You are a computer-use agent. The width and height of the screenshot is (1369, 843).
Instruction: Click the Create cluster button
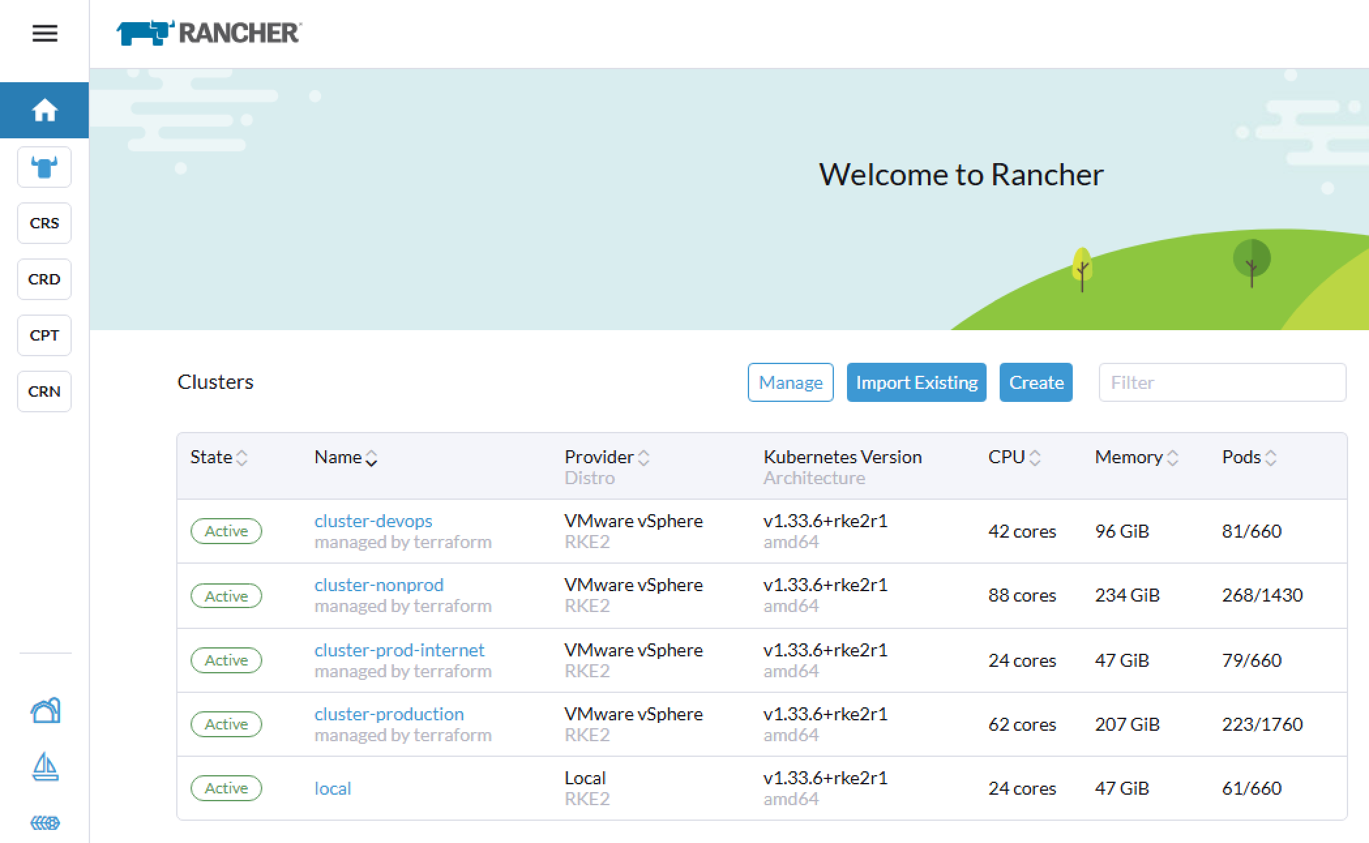click(1036, 382)
